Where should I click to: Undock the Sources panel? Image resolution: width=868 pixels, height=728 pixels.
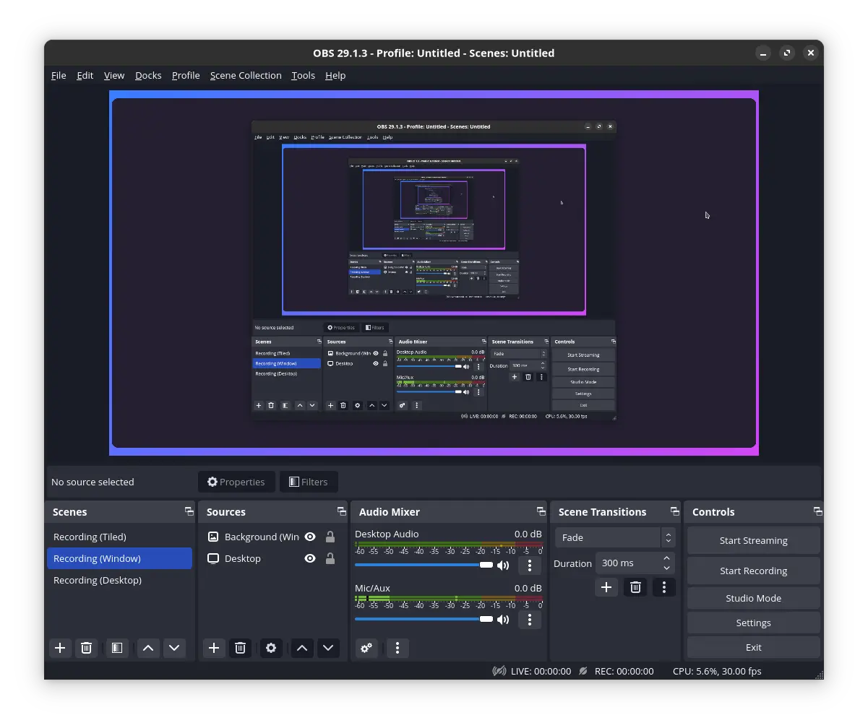[342, 511]
